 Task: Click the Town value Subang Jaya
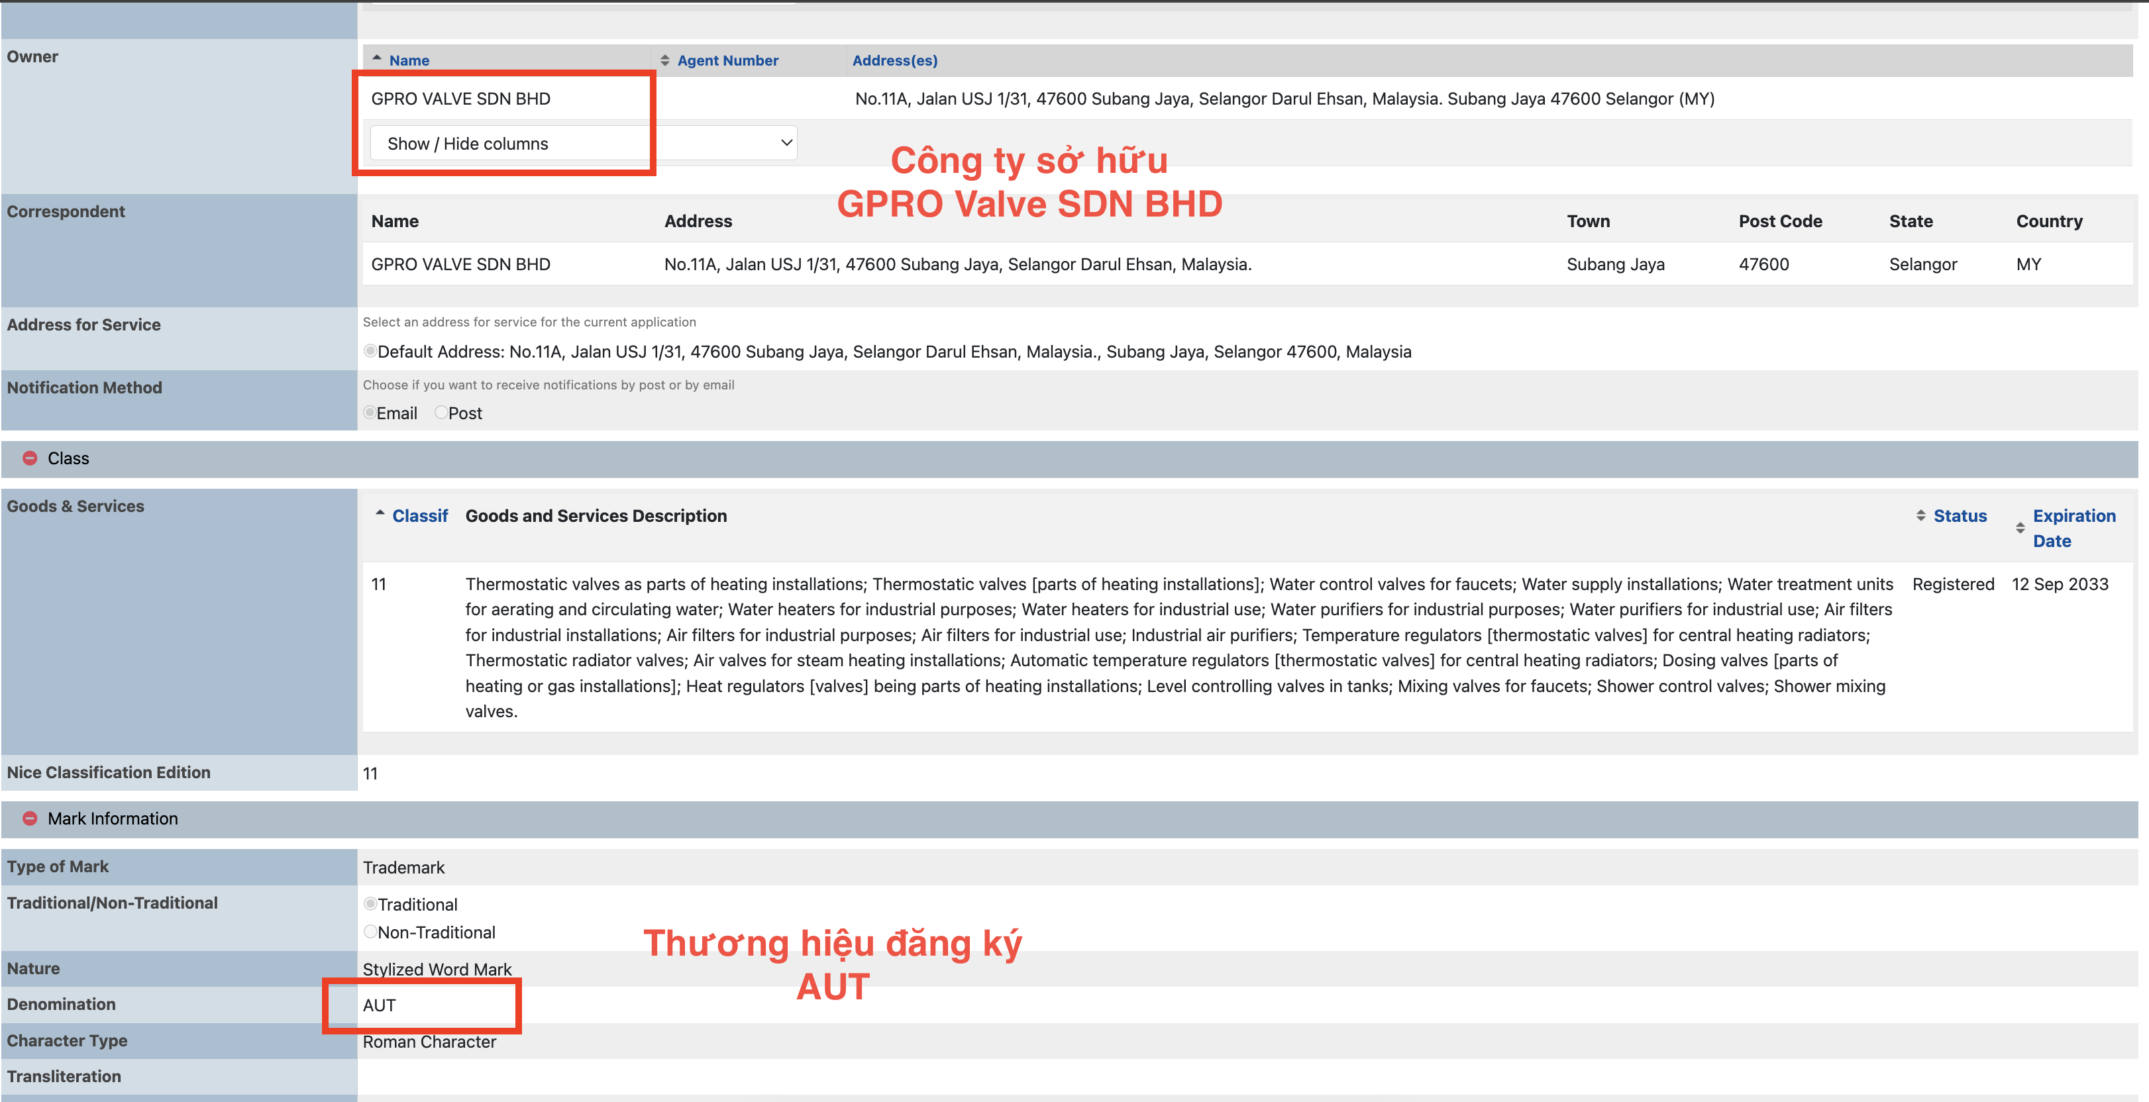tap(1615, 264)
